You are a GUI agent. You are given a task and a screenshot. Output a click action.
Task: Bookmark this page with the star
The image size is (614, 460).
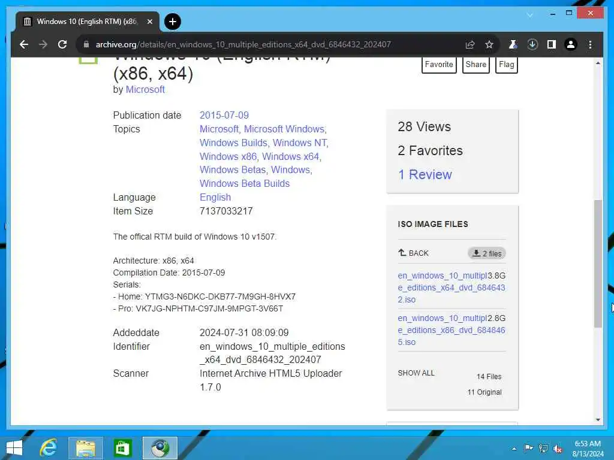click(x=489, y=44)
